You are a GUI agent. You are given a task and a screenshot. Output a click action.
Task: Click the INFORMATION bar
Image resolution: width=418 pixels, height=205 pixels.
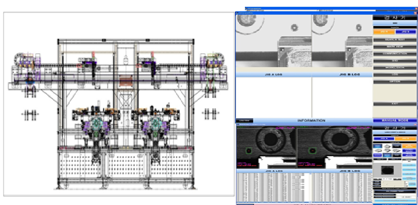click(311, 121)
